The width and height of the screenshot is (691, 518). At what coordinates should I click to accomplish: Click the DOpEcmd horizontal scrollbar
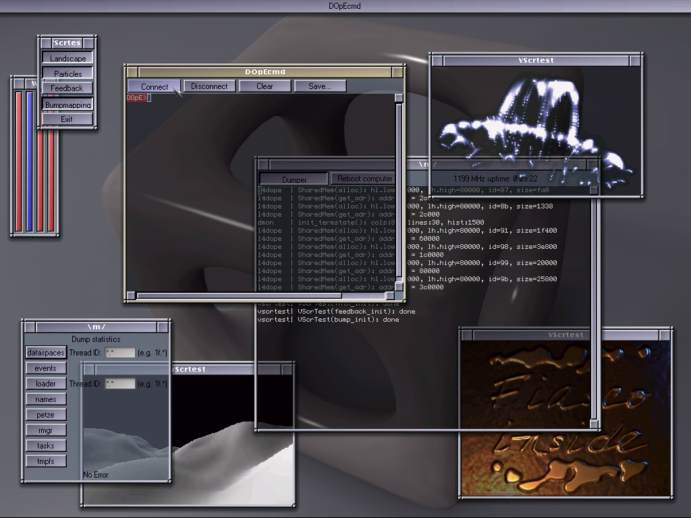pos(240,295)
